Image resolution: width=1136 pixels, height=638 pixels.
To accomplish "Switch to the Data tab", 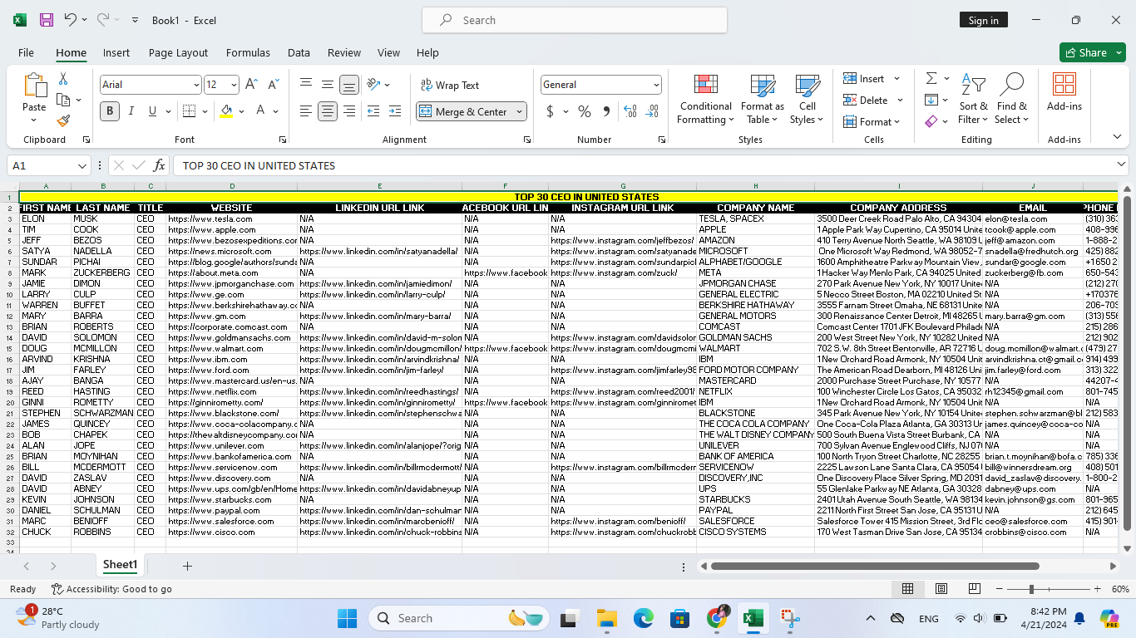I will [299, 52].
